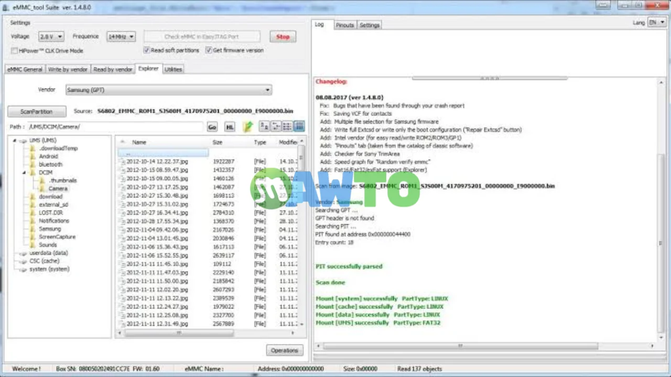This screenshot has width=671, height=377.
Task: Click the .downloadTemp folder icon
Action: point(33,148)
